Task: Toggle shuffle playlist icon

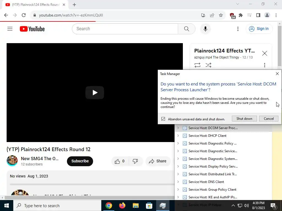Action: [208, 65]
